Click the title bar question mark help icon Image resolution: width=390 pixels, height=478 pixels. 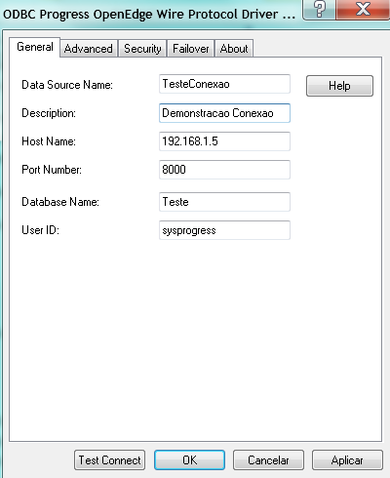tap(320, 9)
